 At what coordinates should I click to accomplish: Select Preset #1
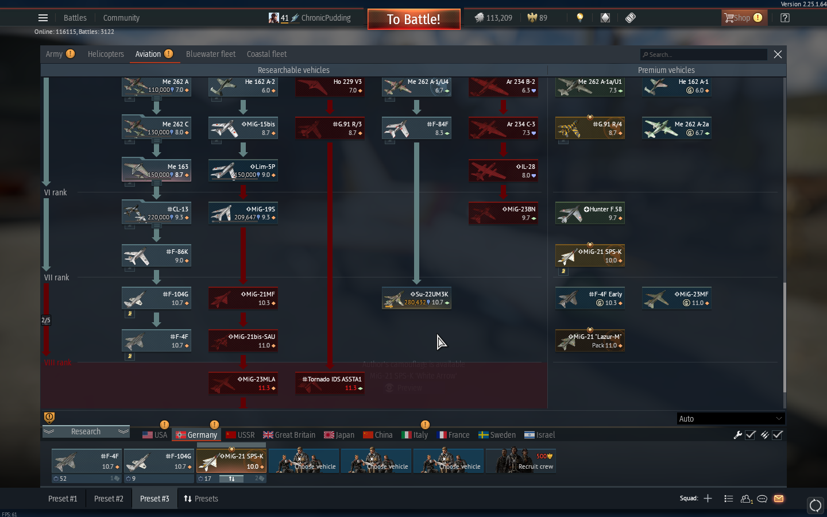pyautogui.click(x=63, y=499)
